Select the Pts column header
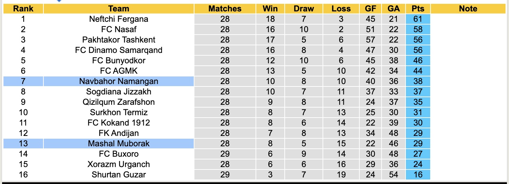The height and width of the screenshot is (184, 509). tap(418, 9)
